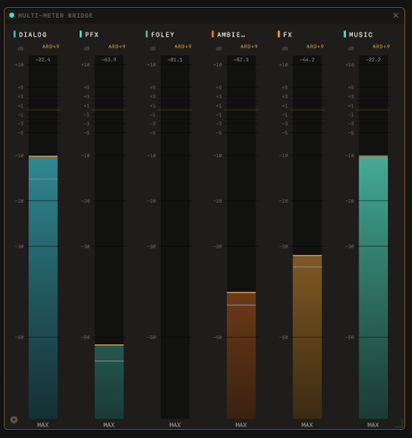Click the empty FOLEY meter column
Viewport: 412px width, 438px height.
pos(175,237)
